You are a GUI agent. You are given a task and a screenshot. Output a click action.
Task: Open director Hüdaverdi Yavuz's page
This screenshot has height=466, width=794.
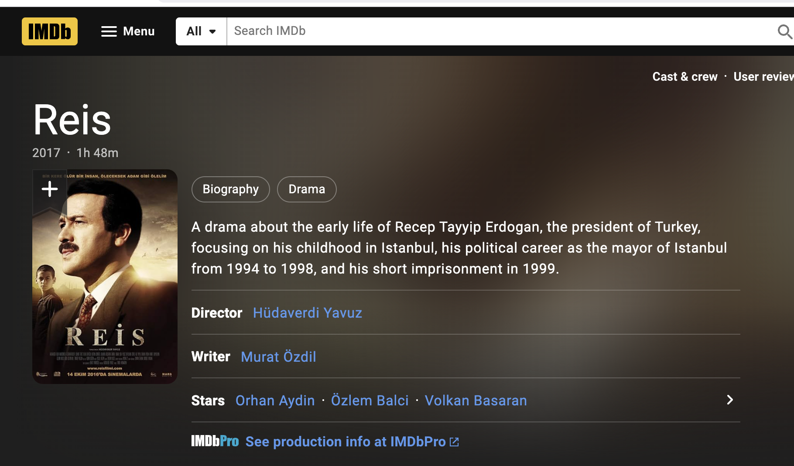tap(308, 313)
